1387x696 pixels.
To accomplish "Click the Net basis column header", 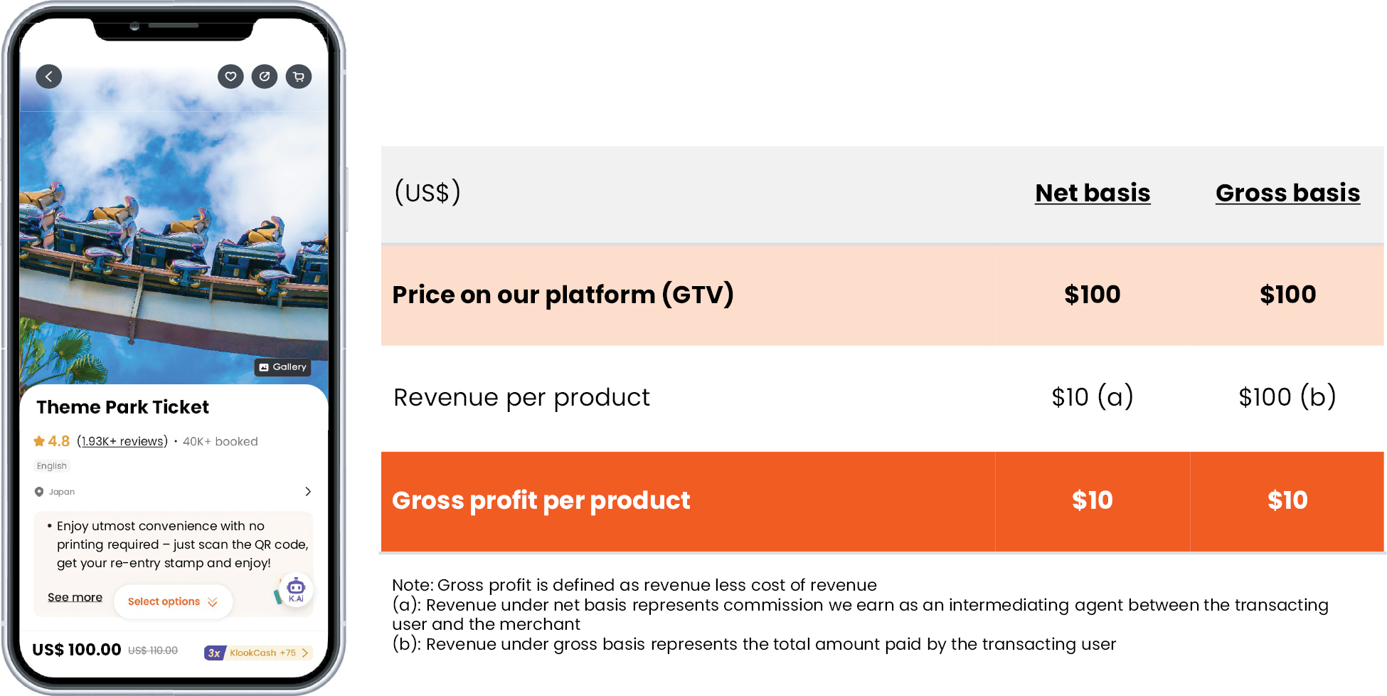I will (x=1093, y=193).
